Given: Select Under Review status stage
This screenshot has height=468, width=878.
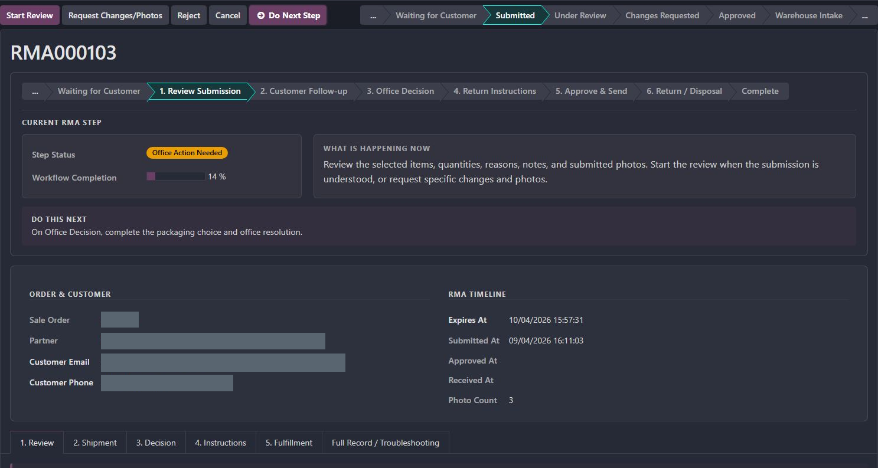Looking at the screenshot, I should coord(580,15).
